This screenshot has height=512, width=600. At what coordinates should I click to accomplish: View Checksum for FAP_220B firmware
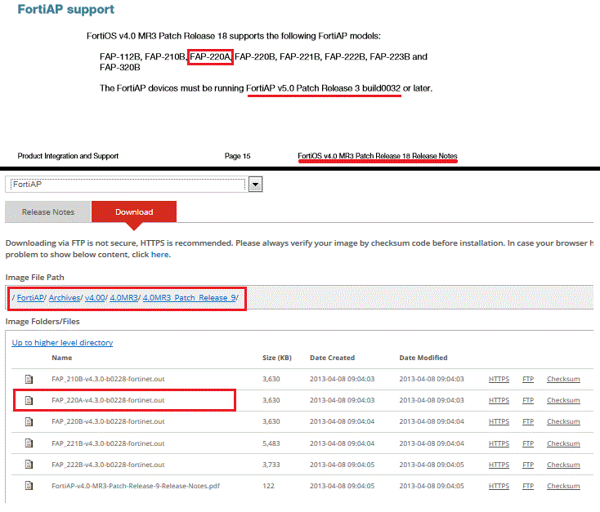[563, 421]
